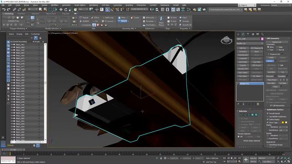
Task: Click the Attach button in Edit Geometry
Action: (270, 61)
